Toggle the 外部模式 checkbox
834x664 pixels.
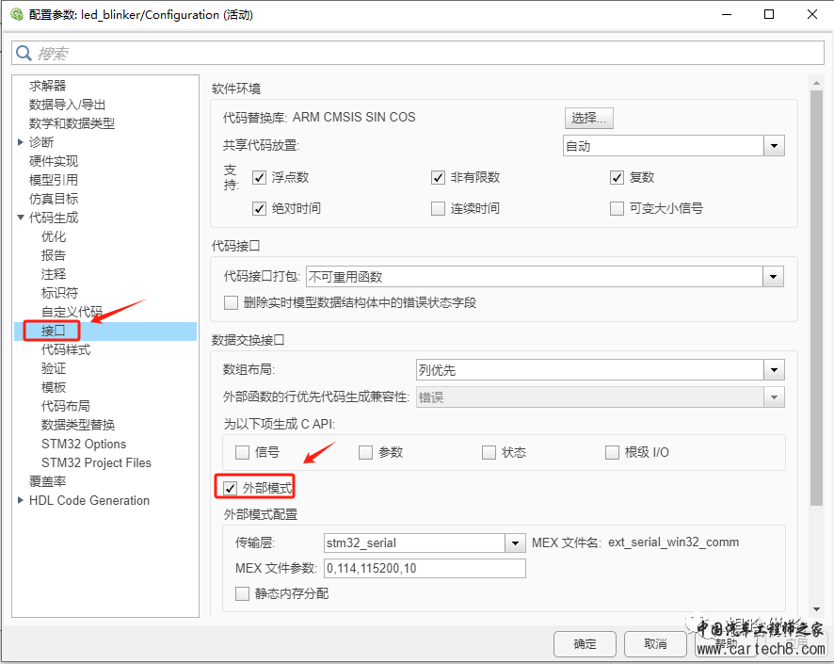(x=230, y=488)
